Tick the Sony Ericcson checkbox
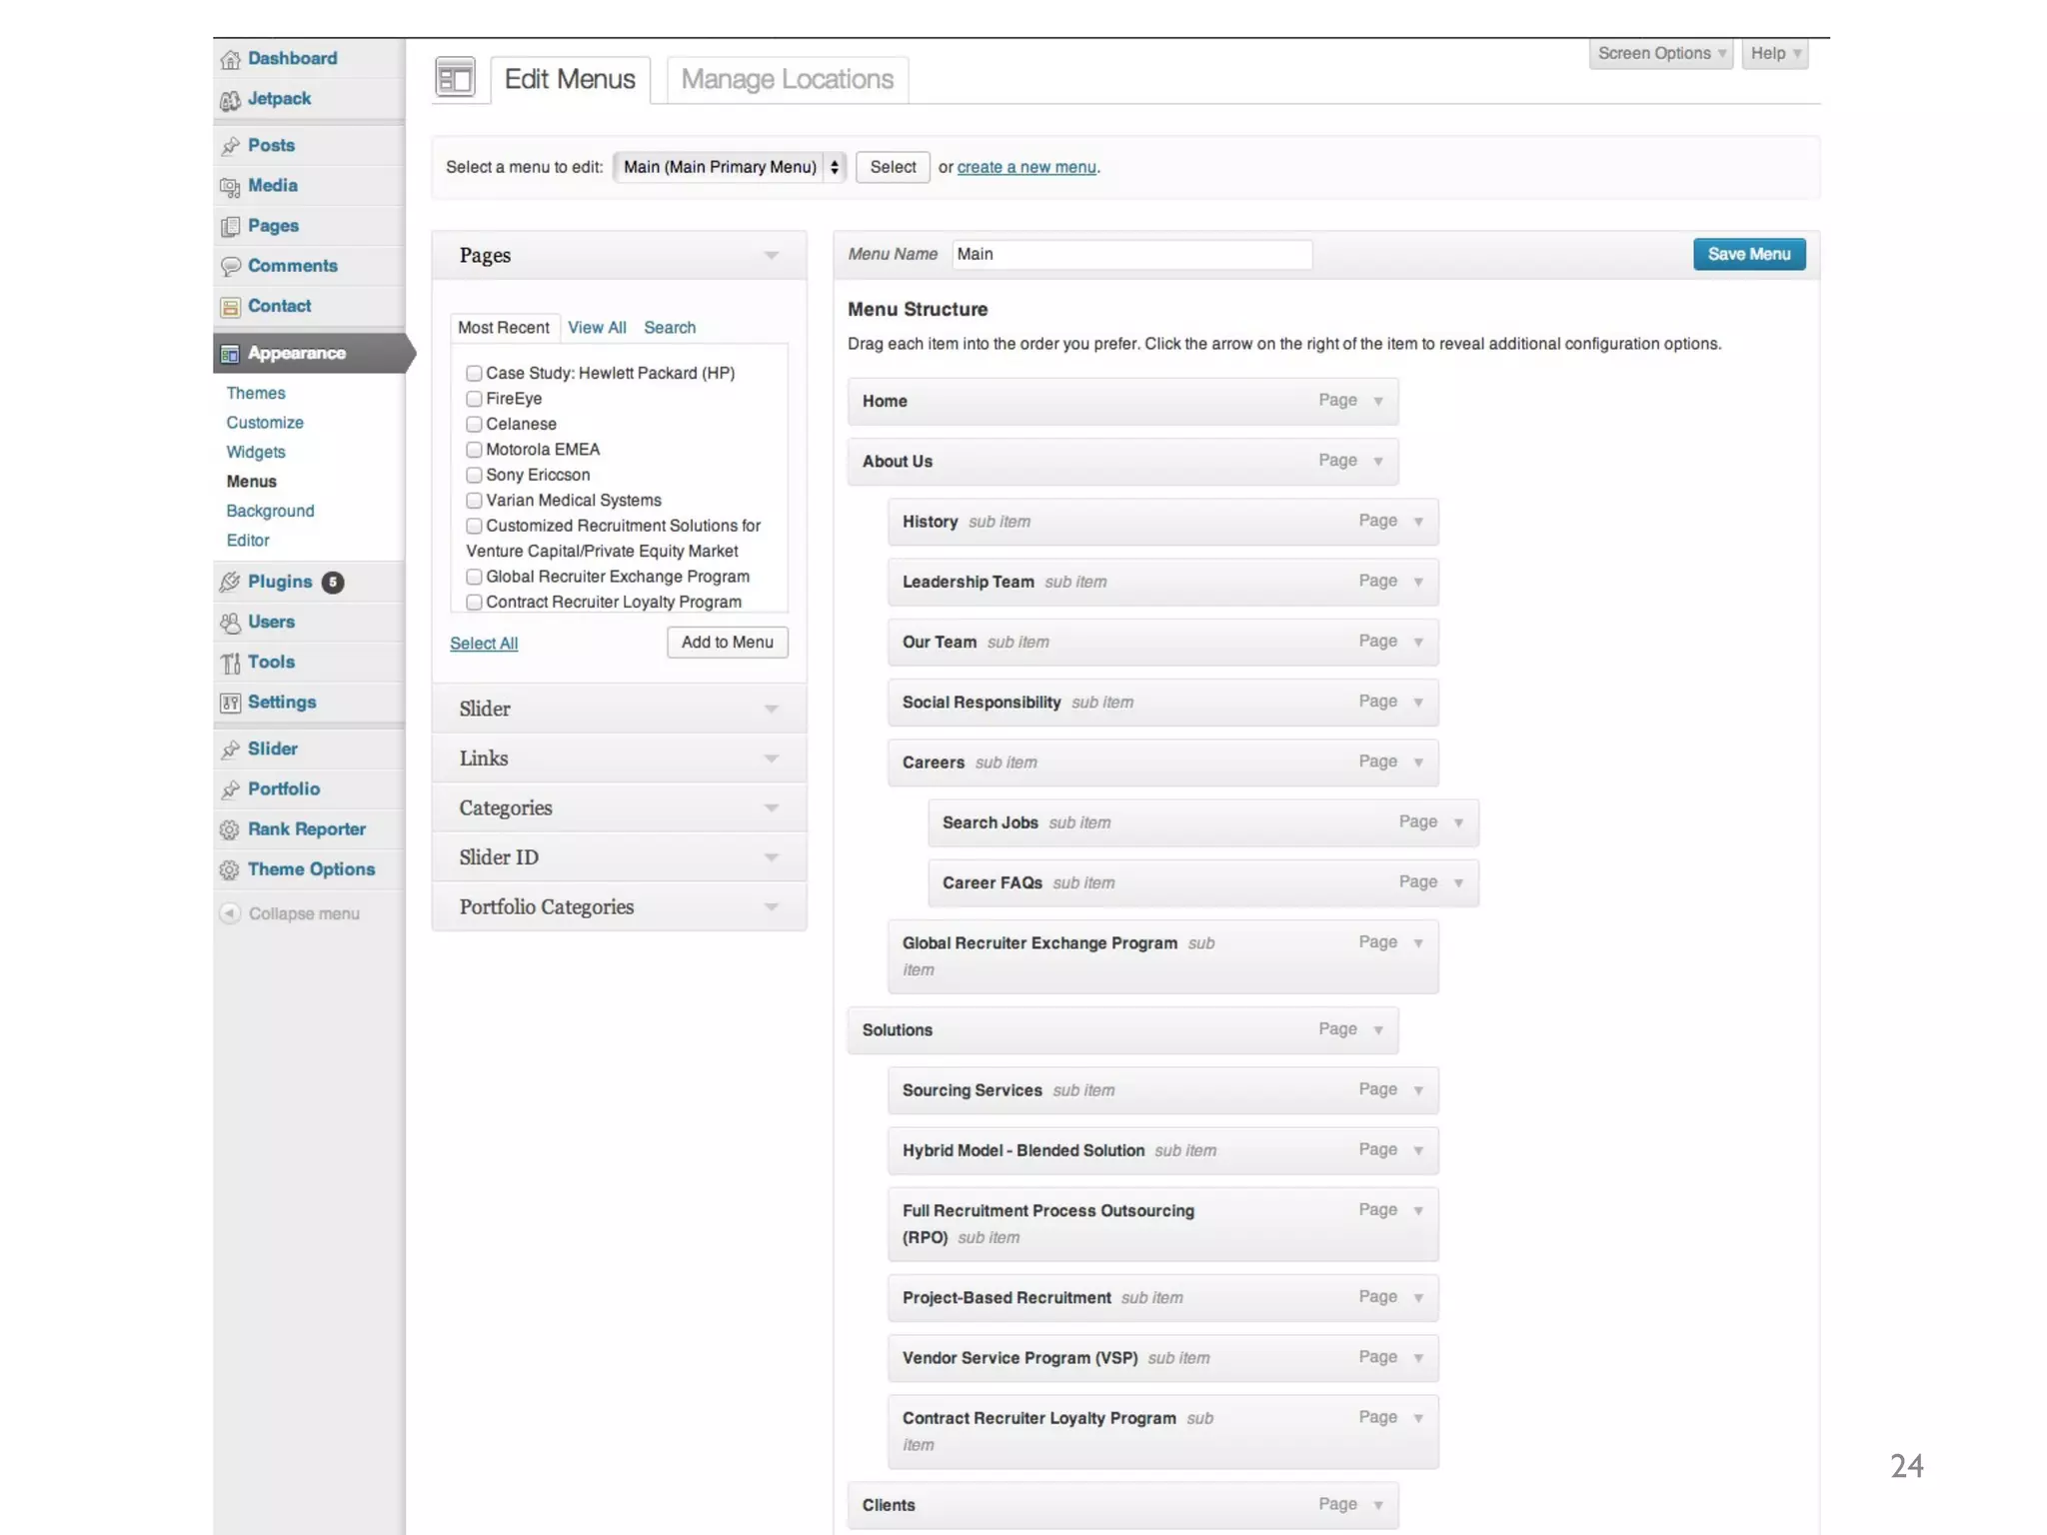 (474, 475)
